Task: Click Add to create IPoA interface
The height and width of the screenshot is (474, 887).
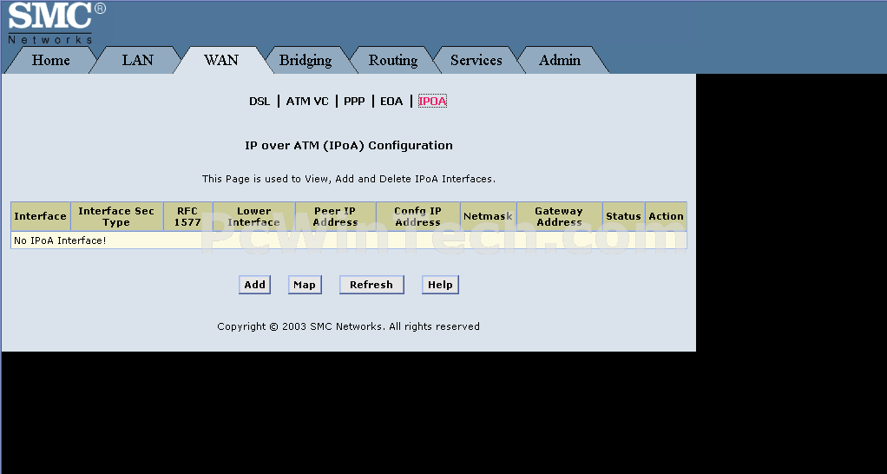Action: (254, 285)
